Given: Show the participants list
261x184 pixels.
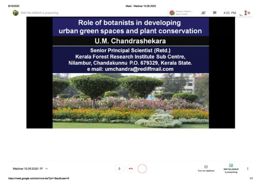Looking at the screenshot, I should 204,13.
